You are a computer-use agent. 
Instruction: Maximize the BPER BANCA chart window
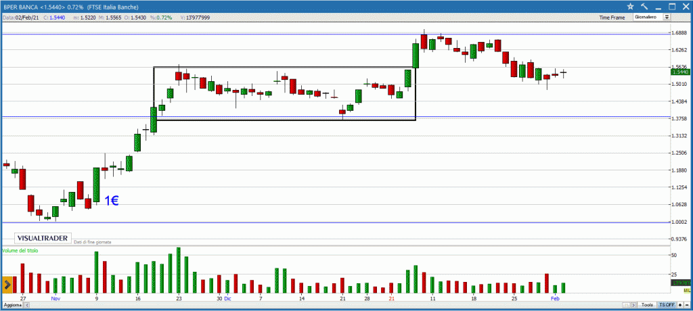(672, 7)
